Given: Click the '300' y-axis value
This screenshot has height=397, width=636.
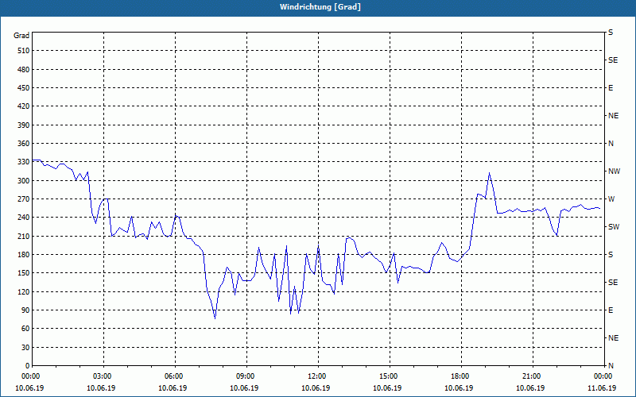Looking at the screenshot, I should 24,181.
